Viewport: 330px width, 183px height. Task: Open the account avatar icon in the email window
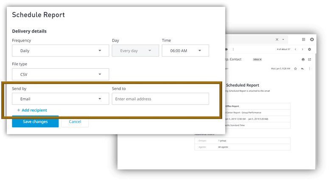tap(312, 39)
